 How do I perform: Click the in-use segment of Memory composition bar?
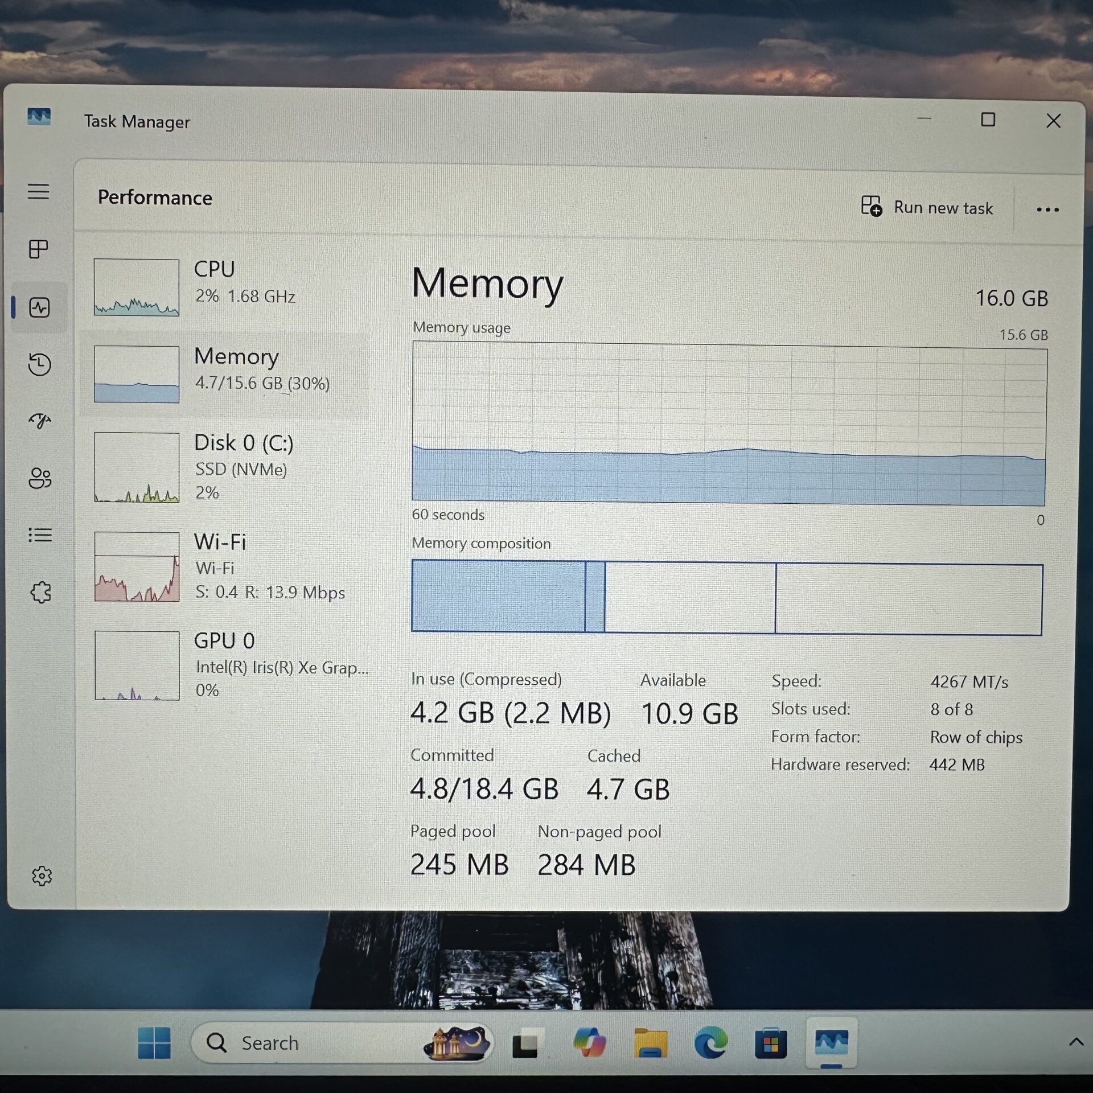pos(498,596)
